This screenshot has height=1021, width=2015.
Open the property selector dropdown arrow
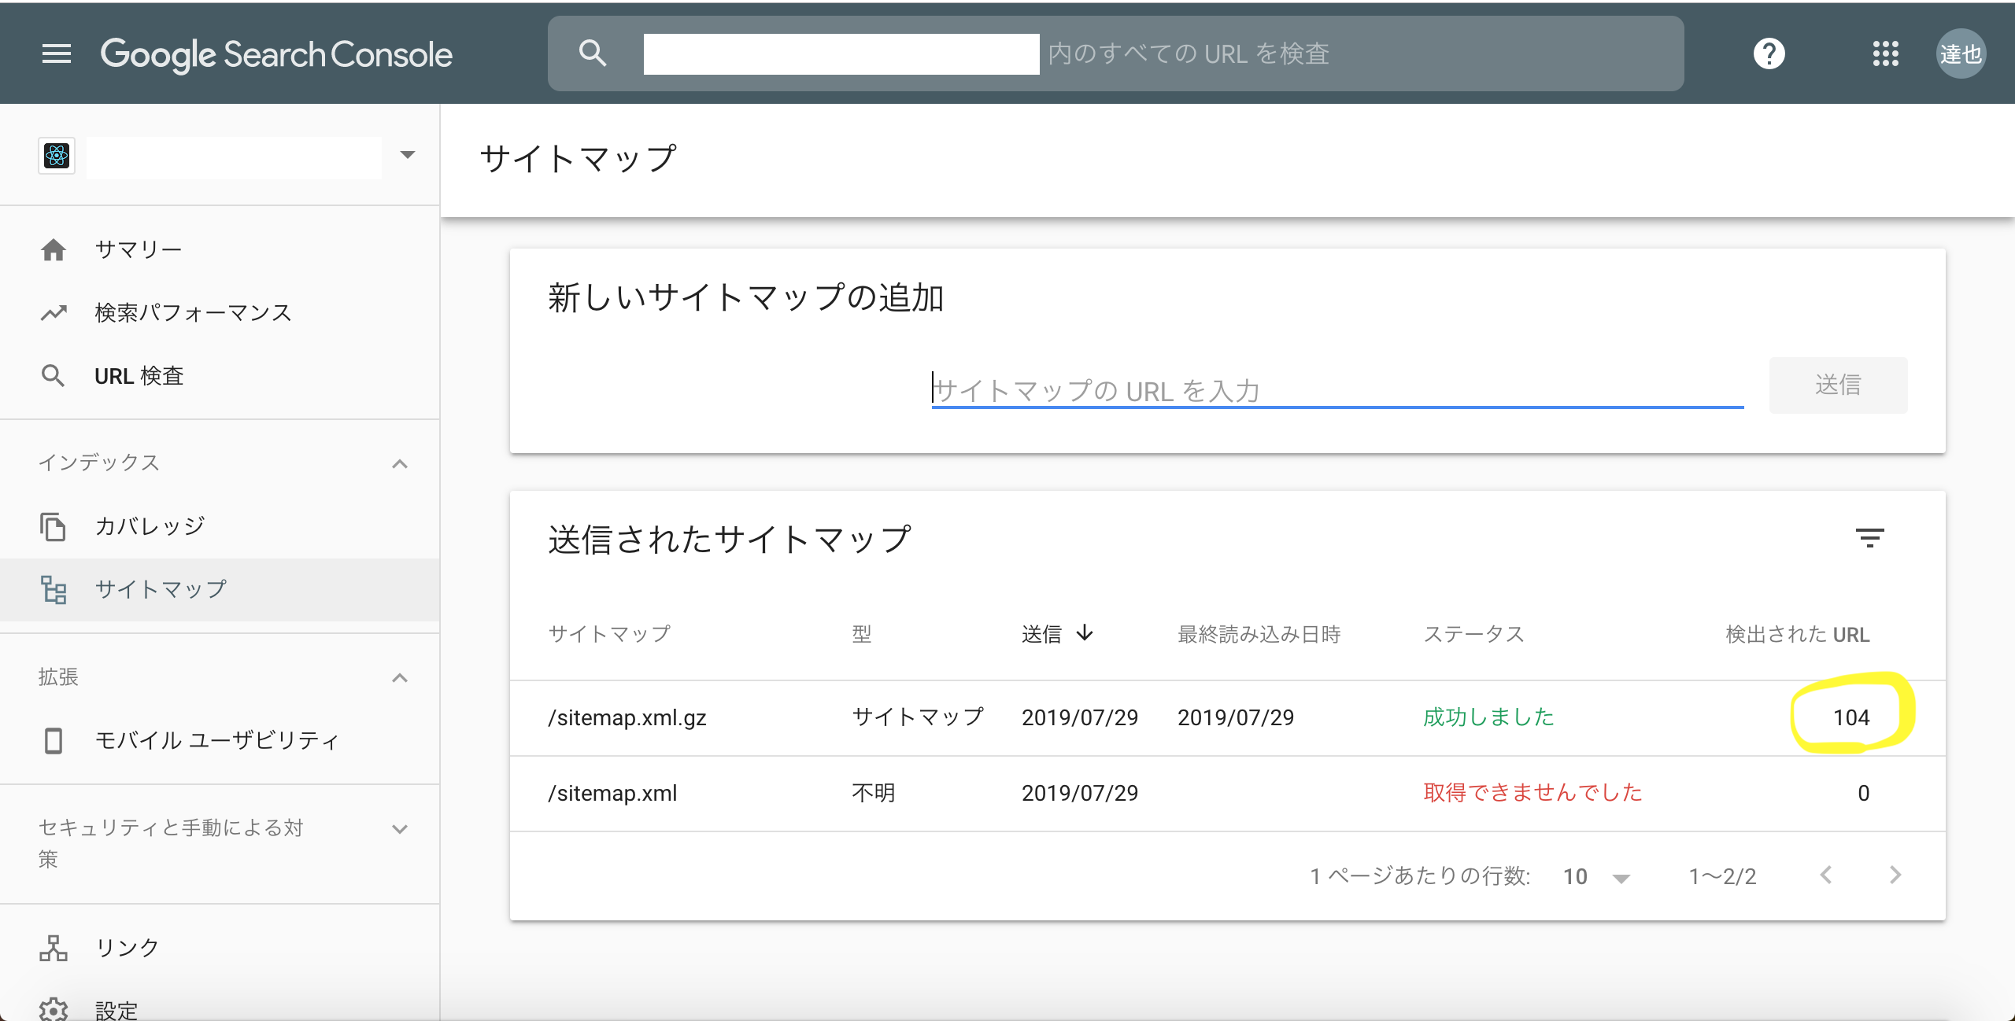tap(407, 155)
